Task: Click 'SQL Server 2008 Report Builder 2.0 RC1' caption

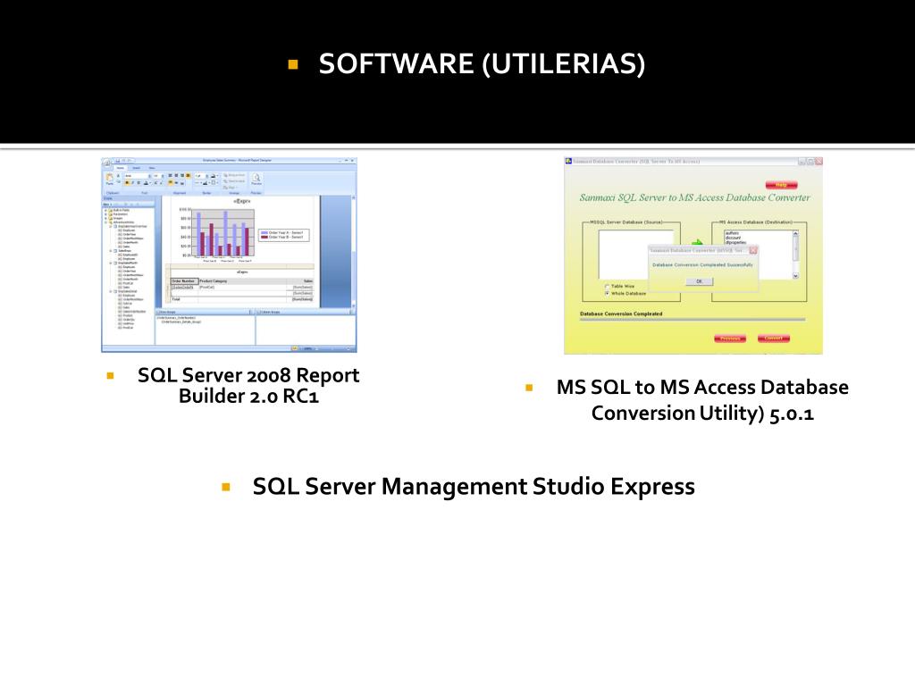Action: coord(248,385)
